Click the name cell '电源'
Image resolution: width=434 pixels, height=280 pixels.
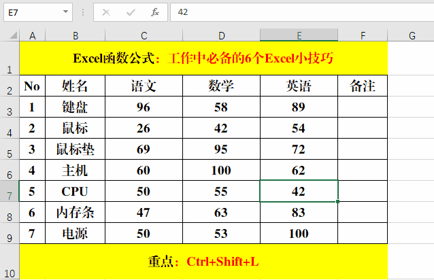click(x=76, y=233)
